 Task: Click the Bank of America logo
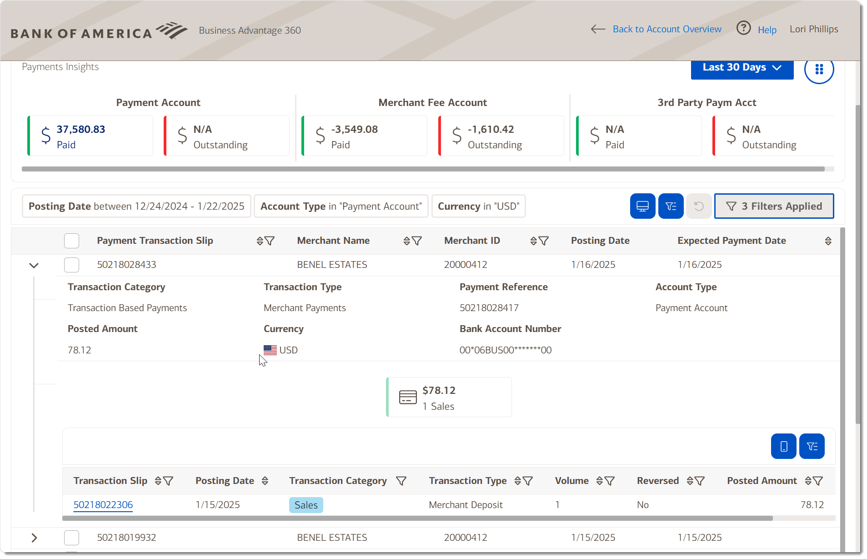(99, 31)
